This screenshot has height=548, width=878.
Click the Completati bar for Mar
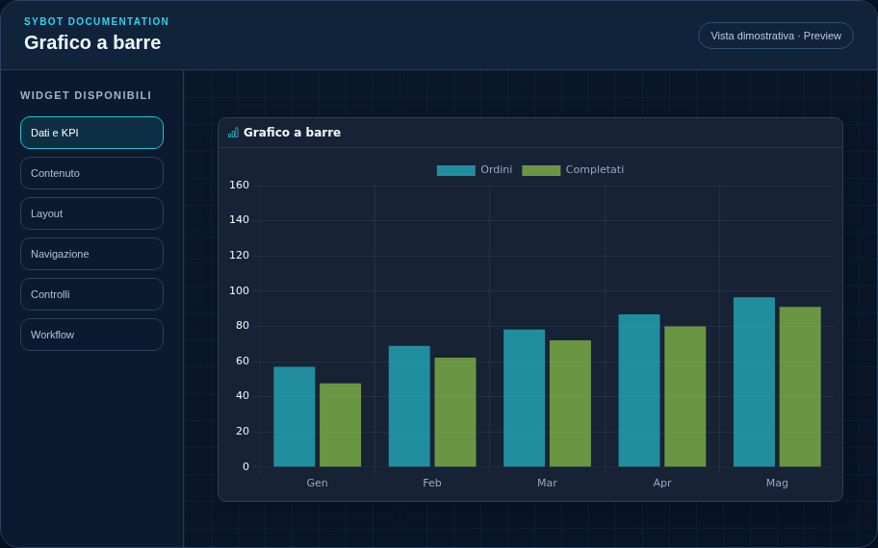tap(570, 403)
